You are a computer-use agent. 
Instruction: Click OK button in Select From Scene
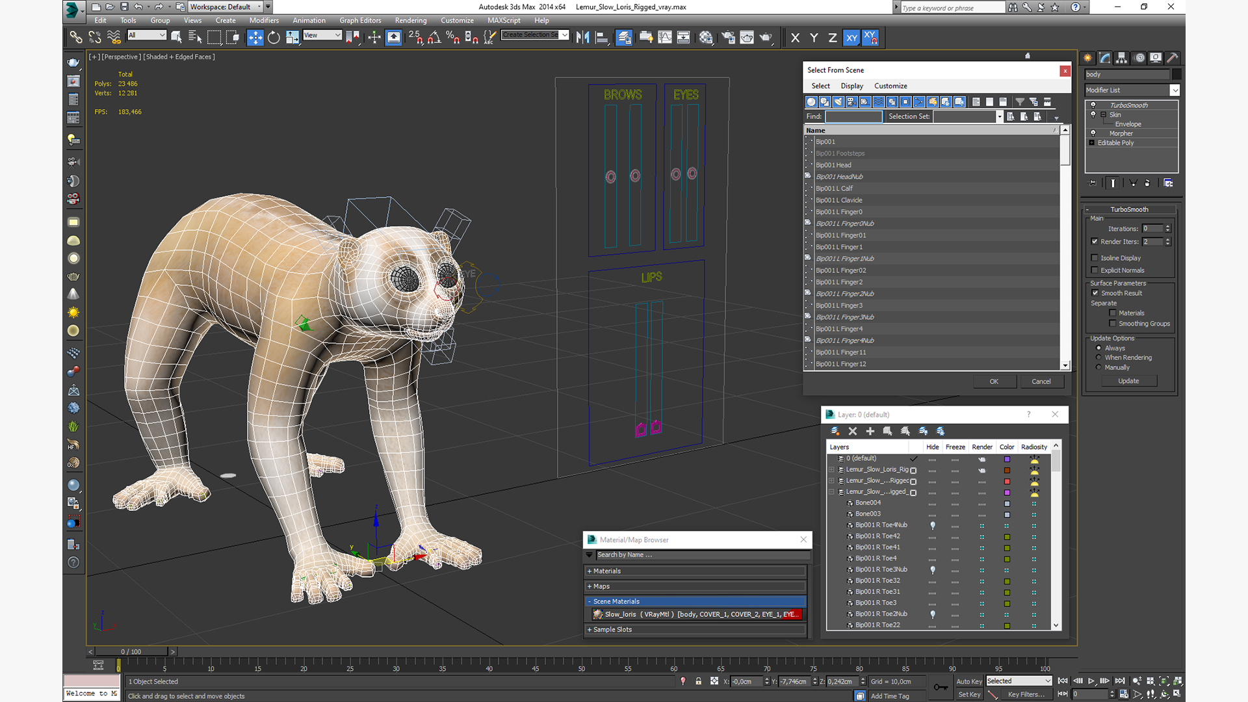pos(993,382)
